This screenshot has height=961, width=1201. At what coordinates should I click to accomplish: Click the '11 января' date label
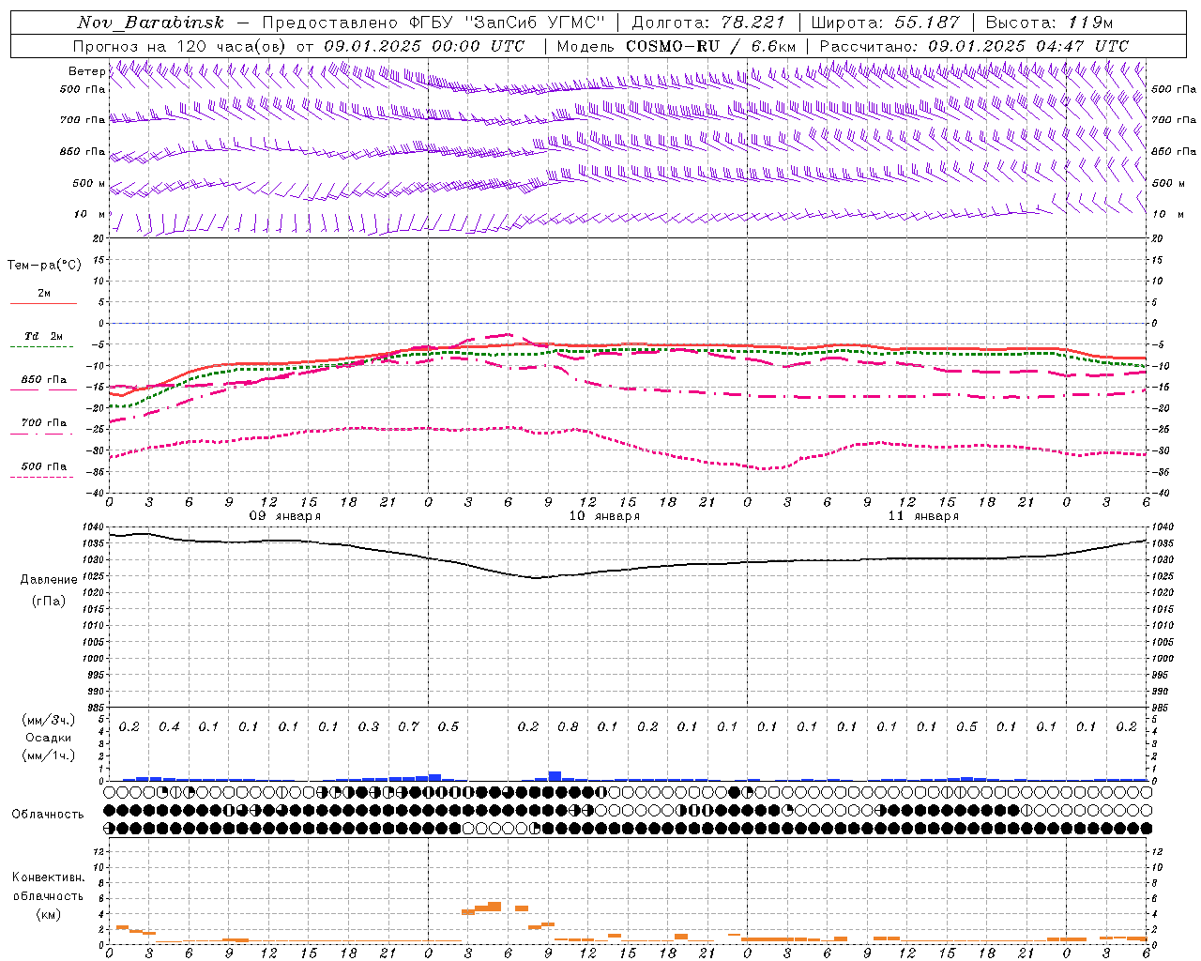click(x=923, y=516)
